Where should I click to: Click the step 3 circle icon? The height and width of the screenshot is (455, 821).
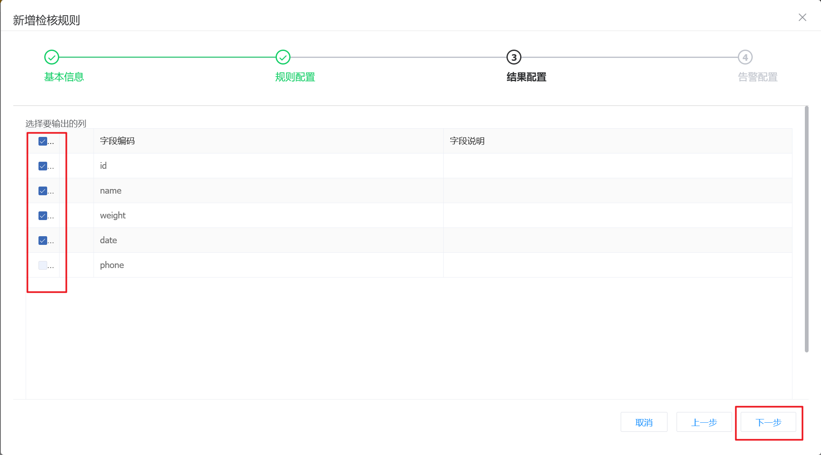514,57
